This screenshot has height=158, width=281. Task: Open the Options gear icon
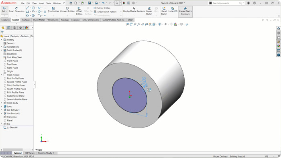(134, 3)
